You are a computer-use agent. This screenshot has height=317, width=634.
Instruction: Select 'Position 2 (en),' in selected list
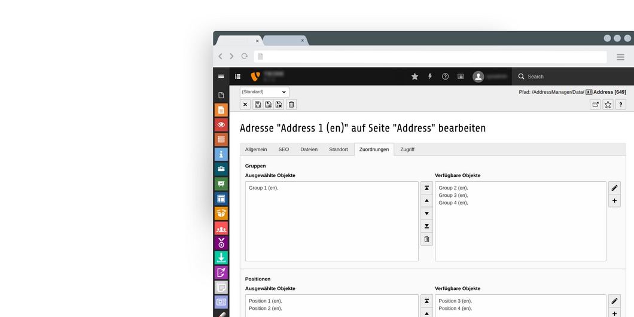(x=265, y=308)
